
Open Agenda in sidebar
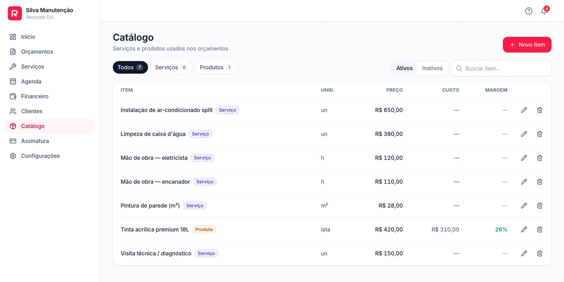click(x=50, y=81)
